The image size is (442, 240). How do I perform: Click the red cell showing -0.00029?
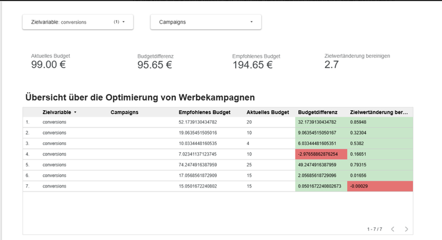click(379, 186)
